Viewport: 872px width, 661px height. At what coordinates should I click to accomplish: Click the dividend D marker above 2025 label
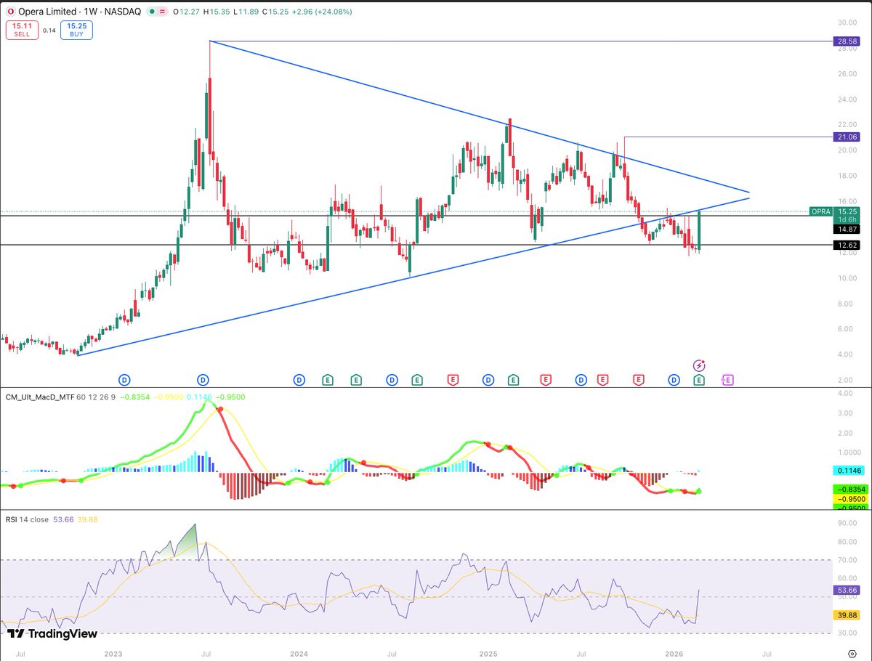coord(488,380)
